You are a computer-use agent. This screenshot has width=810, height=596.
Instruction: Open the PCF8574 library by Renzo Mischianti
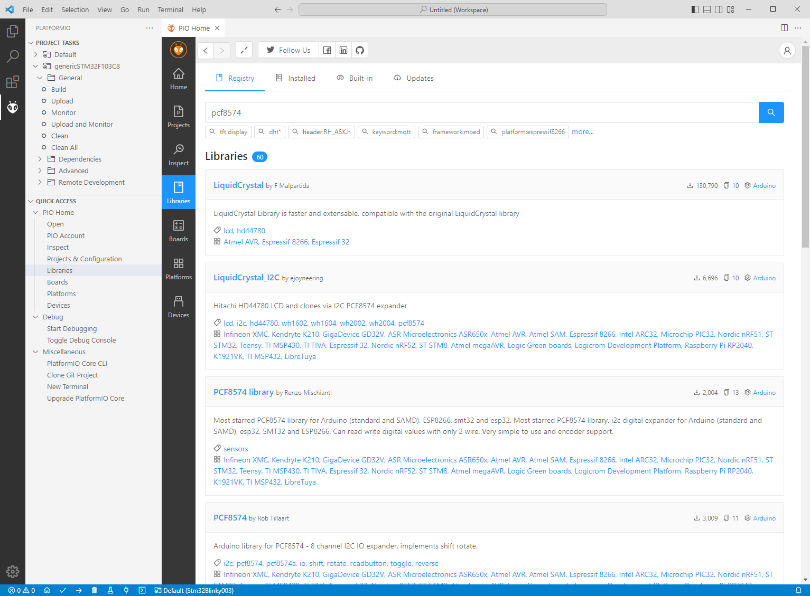coord(244,392)
